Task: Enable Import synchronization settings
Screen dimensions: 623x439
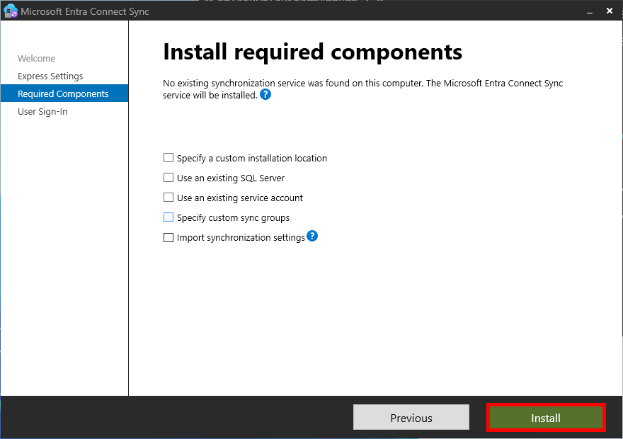Action: pyautogui.click(x=168, y=237)
